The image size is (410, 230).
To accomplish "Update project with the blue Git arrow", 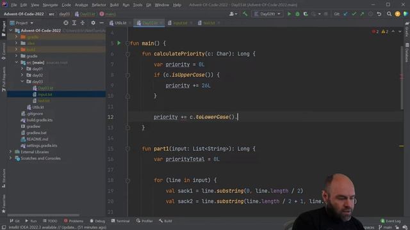I will click(346, 14).
